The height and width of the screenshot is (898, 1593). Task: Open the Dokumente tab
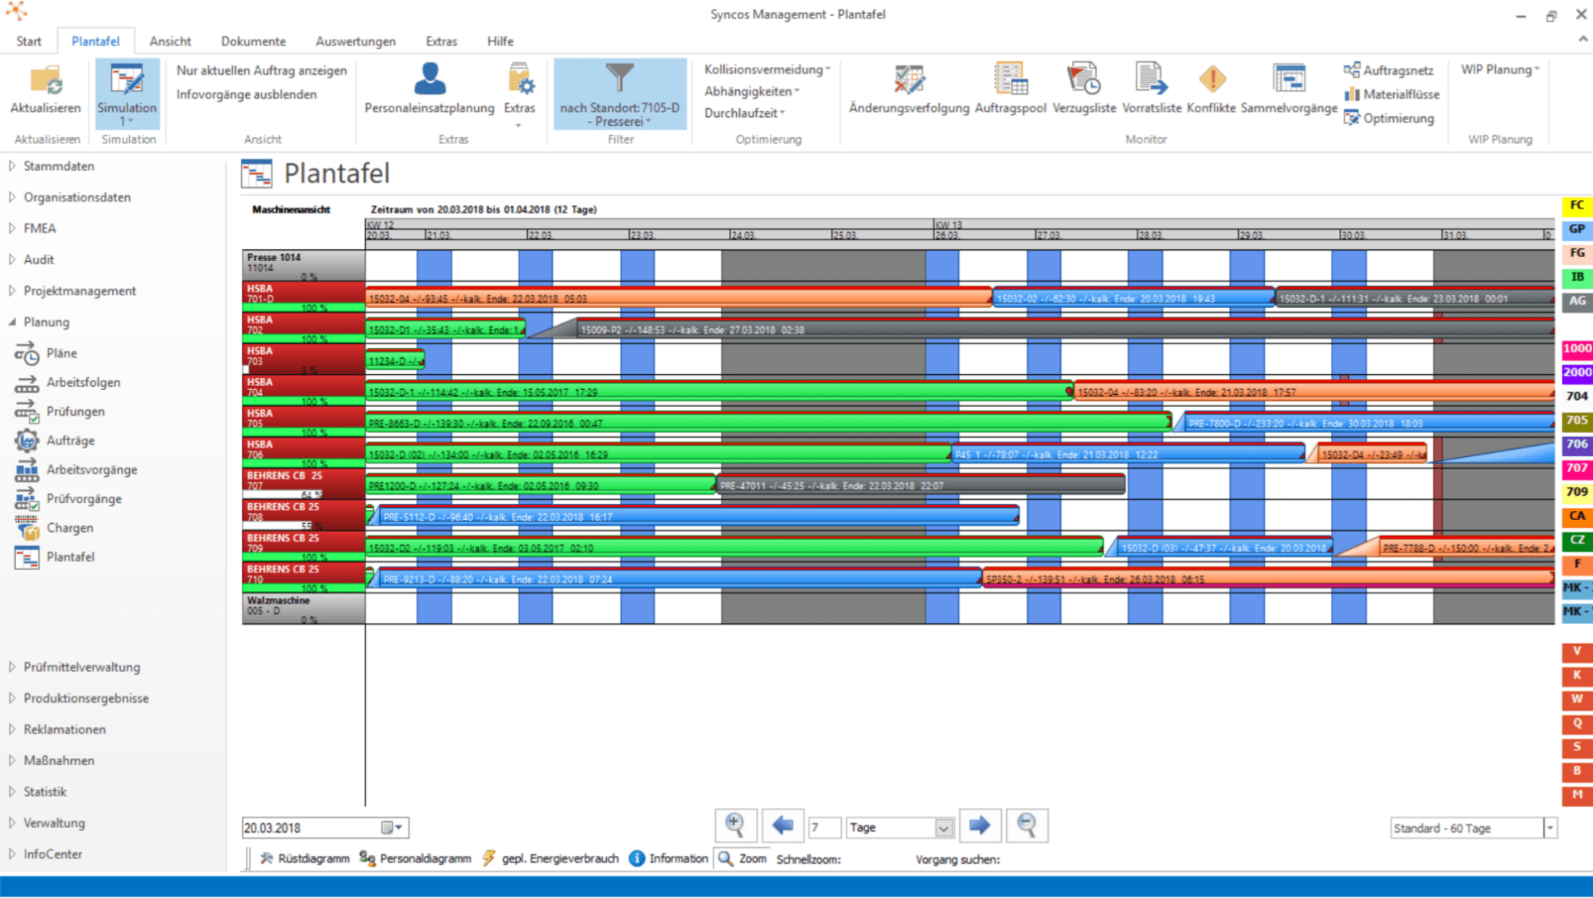click(253, 41)
